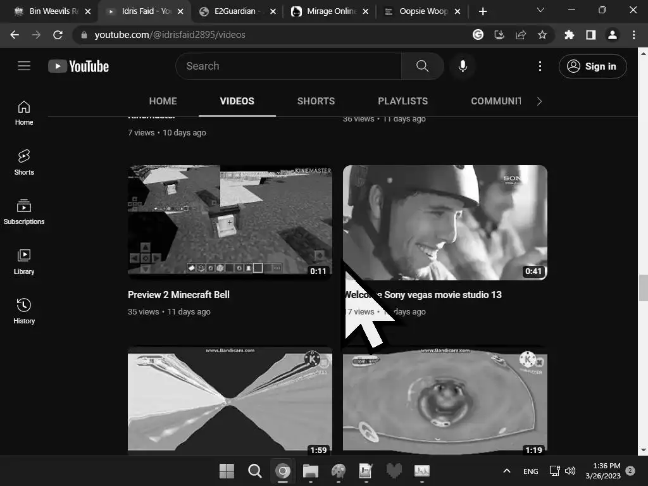The image size is (648, 486).
Task: Click the browser forward arrow
Action: coord(36,35)
